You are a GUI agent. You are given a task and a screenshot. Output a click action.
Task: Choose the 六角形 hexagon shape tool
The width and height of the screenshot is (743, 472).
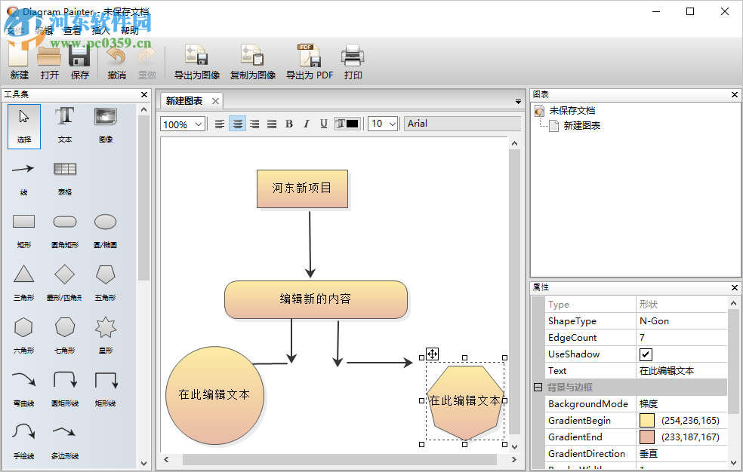(x=23, y=327)
